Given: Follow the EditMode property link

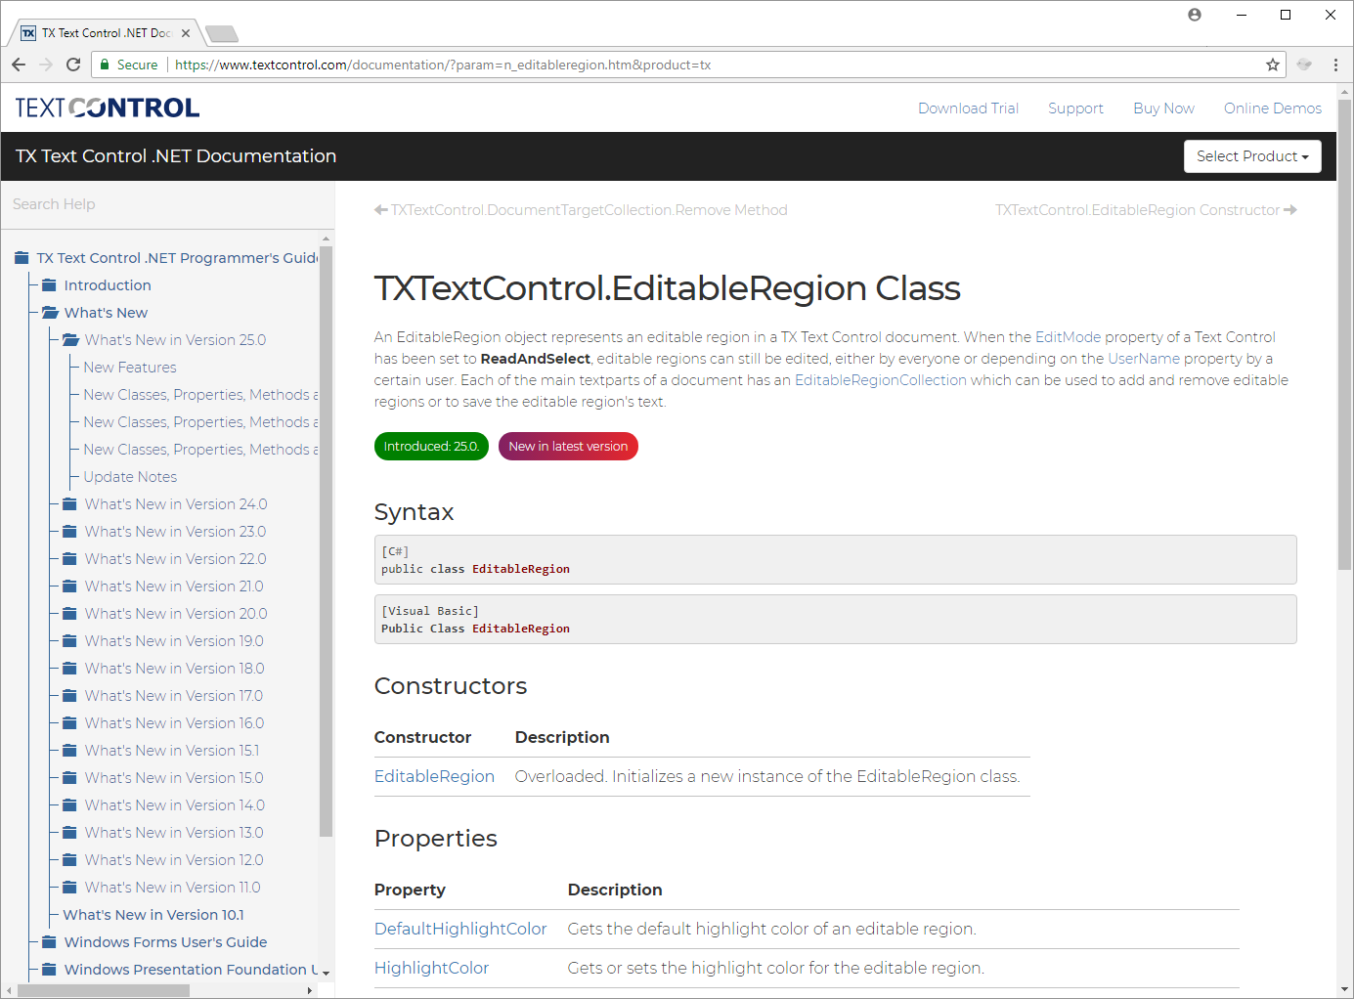Looking at the screenshot, I should (1068, 337).
